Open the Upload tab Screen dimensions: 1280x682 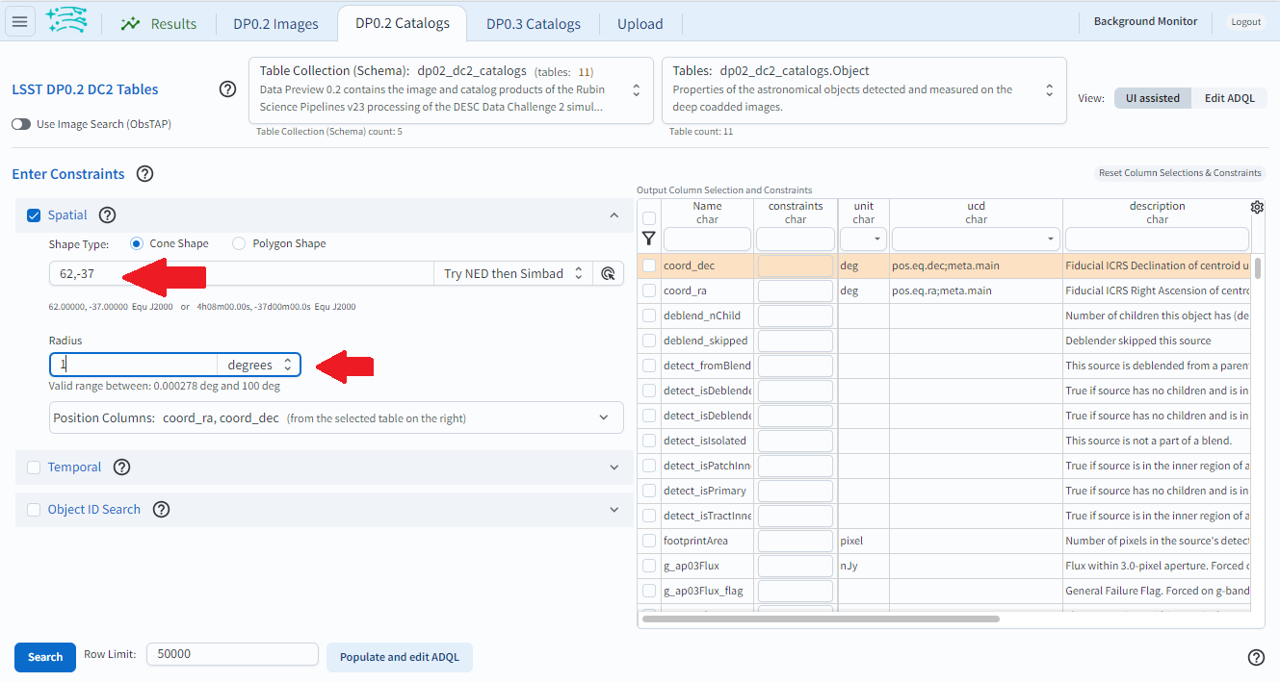(640, 24)
